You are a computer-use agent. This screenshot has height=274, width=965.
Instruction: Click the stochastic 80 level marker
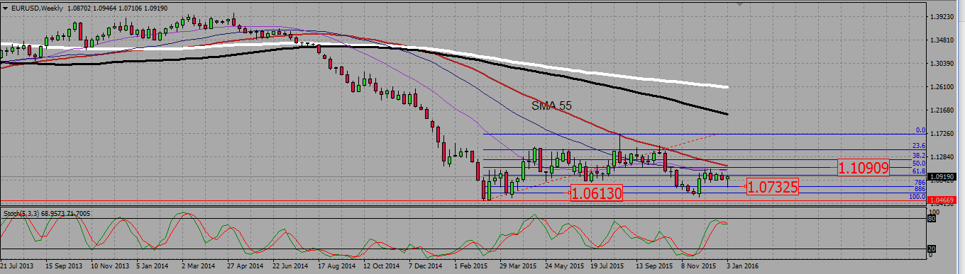pos(931,219)
